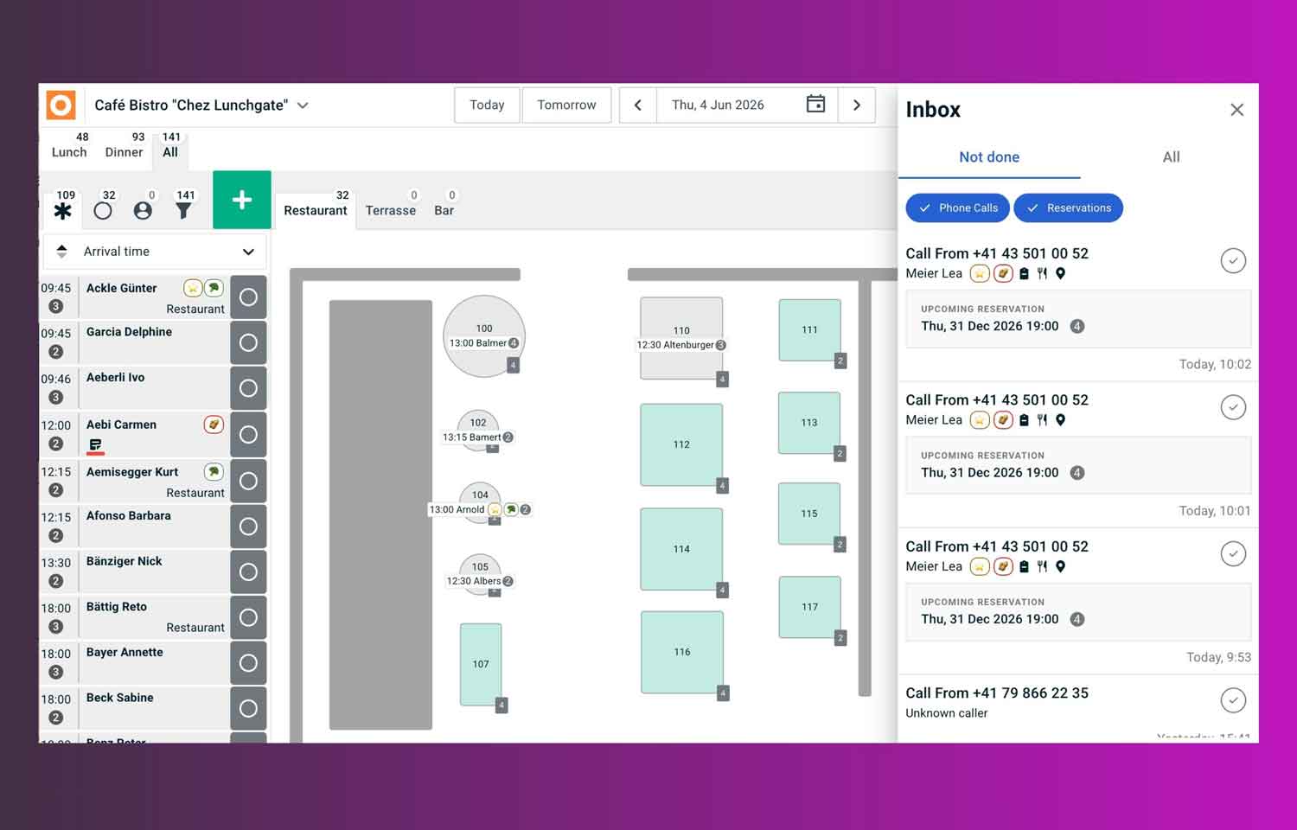Open the funnel filter icon
1297x830 pixels.
(x=183, y=211)
